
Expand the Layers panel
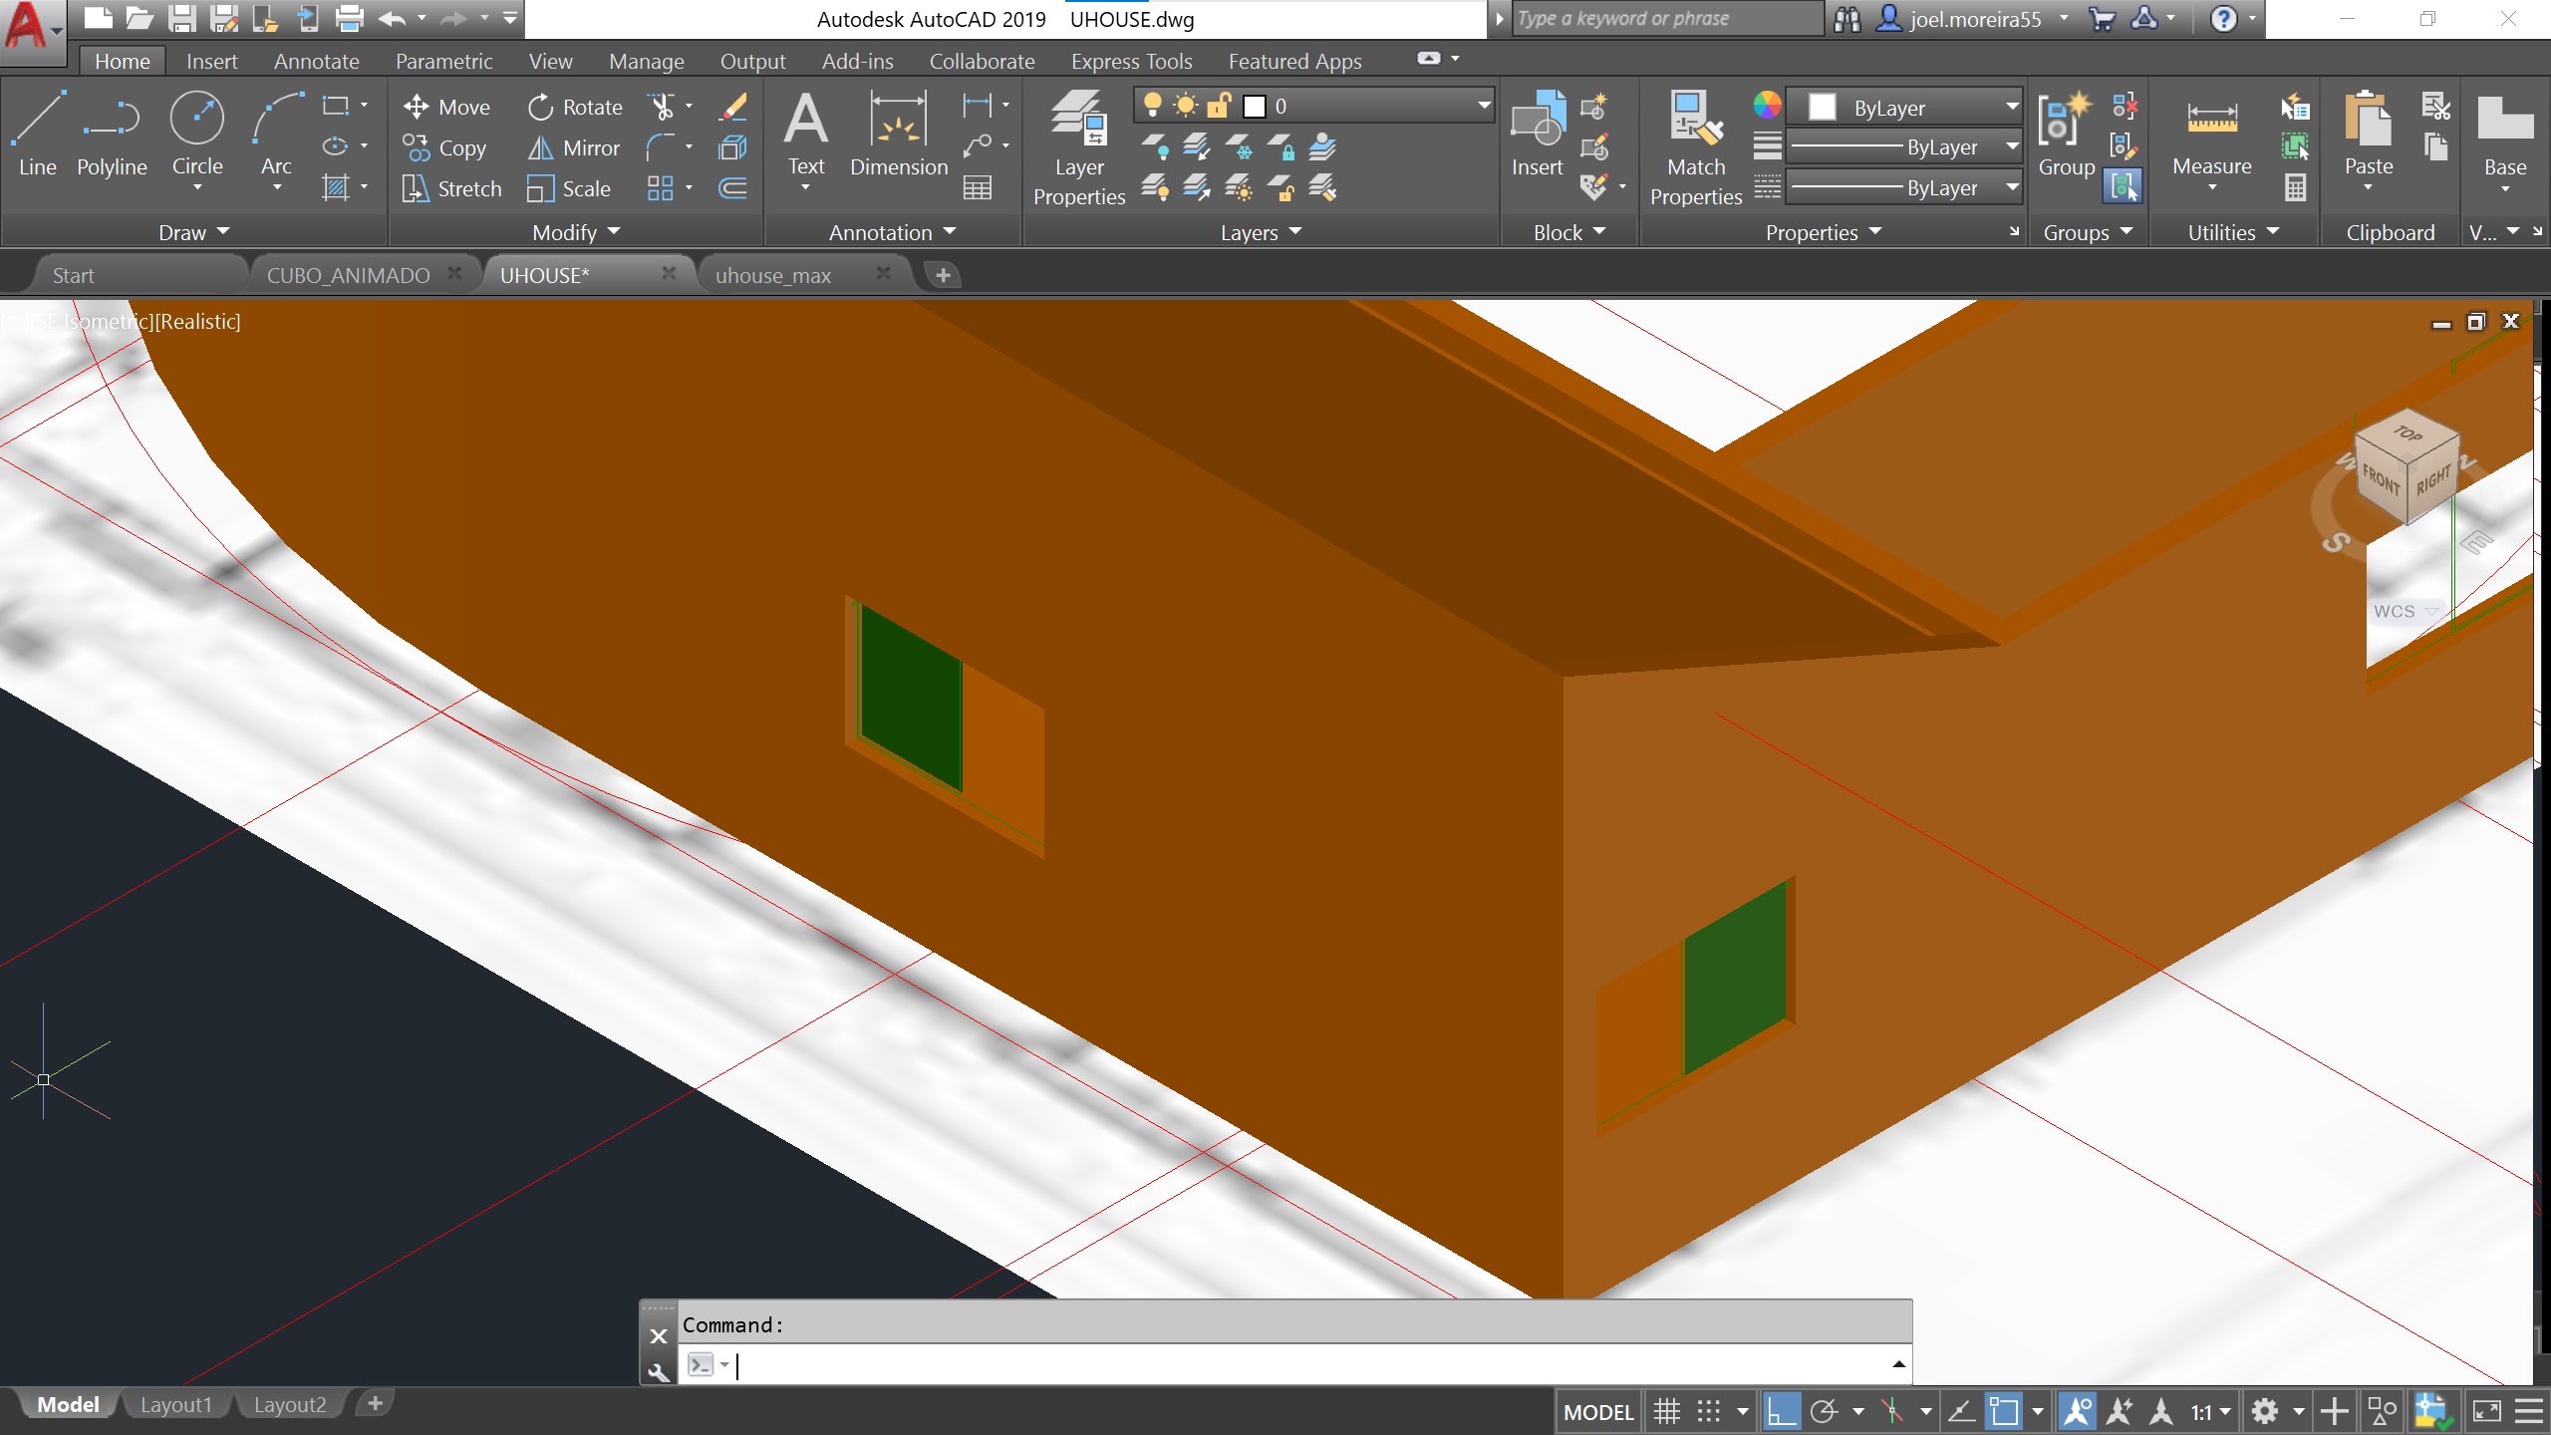click(x=1261, y=232)
